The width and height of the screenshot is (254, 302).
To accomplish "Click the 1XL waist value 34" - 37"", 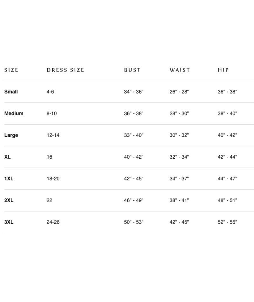I will (179, 179).
